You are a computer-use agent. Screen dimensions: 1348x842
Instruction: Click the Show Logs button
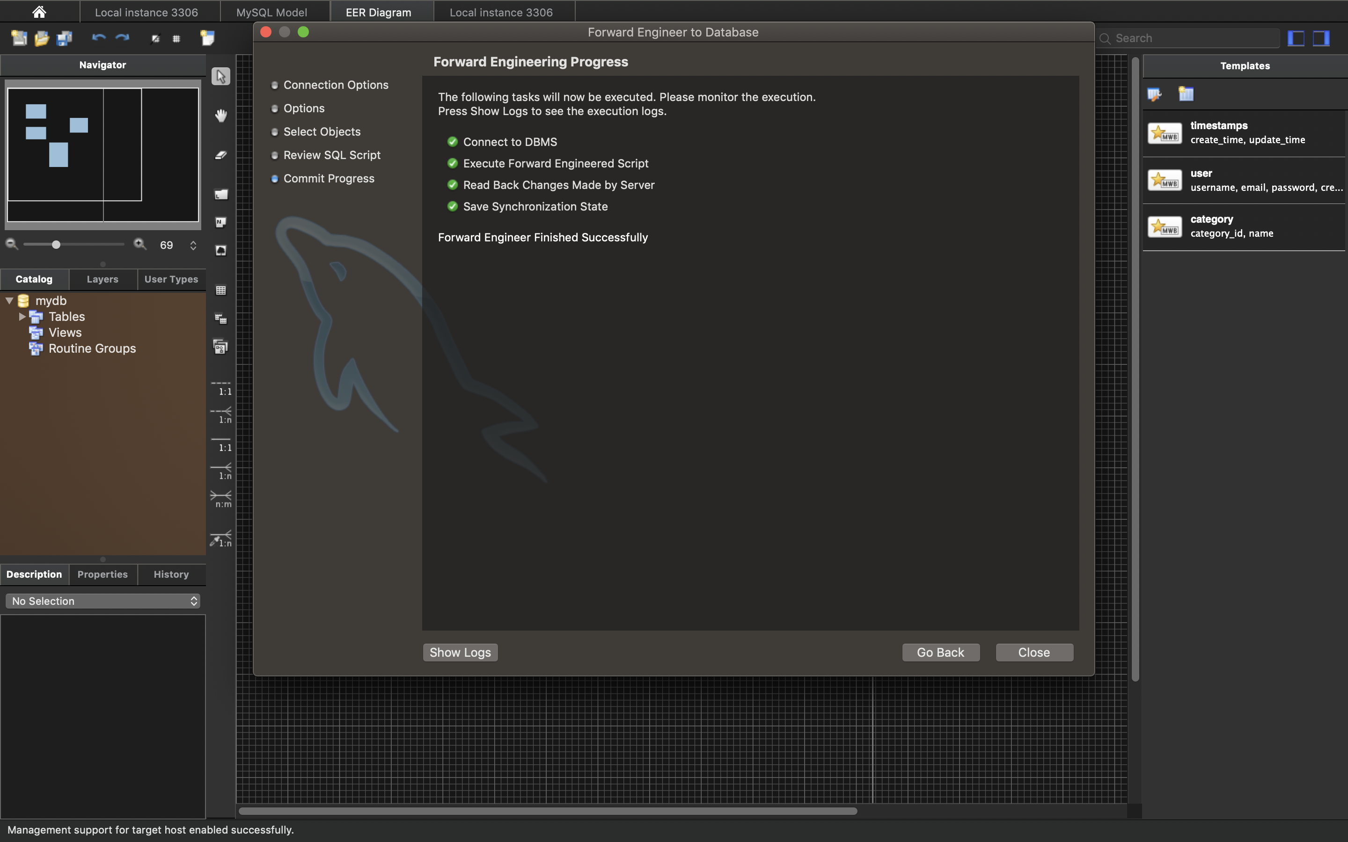pyautogui.click(x=460, y=652)
